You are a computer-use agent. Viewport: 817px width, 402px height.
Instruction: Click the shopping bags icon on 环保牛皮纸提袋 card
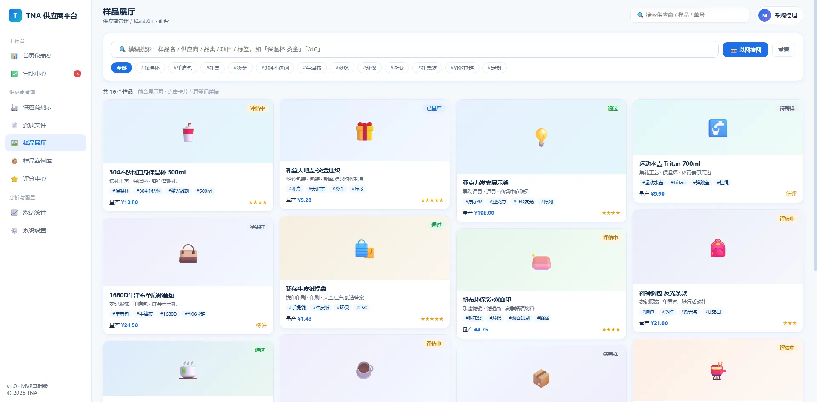365,249
